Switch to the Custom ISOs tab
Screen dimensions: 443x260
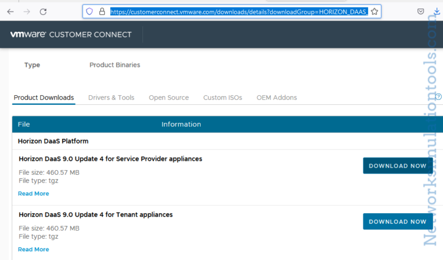pyautogui.click(x=223, y=97)
